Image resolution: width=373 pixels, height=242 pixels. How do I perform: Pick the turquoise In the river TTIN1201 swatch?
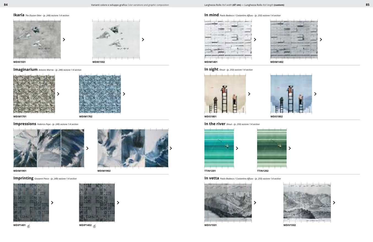[219, 148]
